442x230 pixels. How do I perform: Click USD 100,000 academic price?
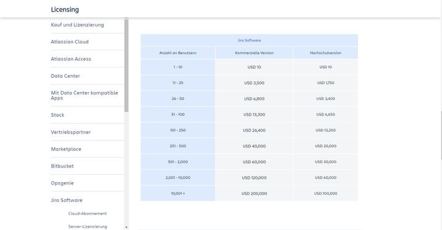pyautogui.click(x=325, y=193)
